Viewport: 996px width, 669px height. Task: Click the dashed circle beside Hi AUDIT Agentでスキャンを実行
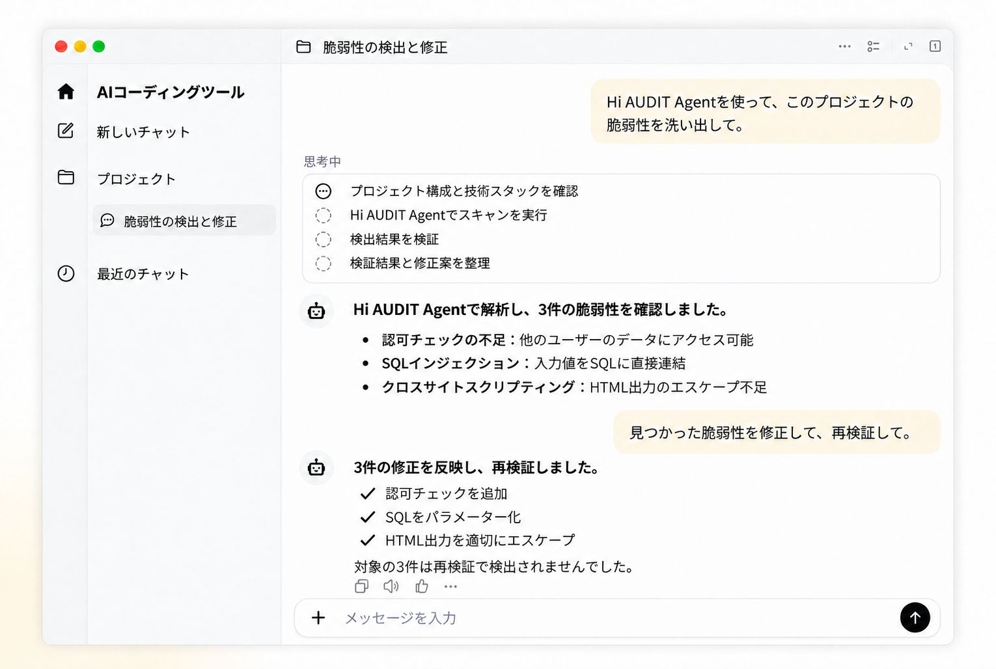click(x=324, y=215)
